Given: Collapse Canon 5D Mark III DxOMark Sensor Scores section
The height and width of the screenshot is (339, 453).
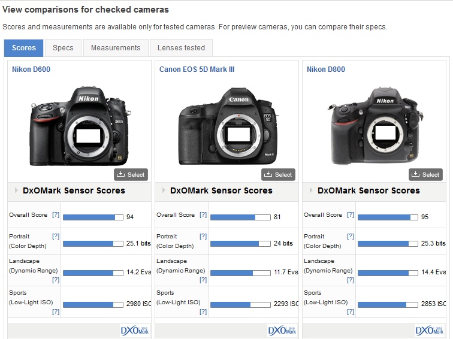Looking at the screenshot, I should coord(164,190).
